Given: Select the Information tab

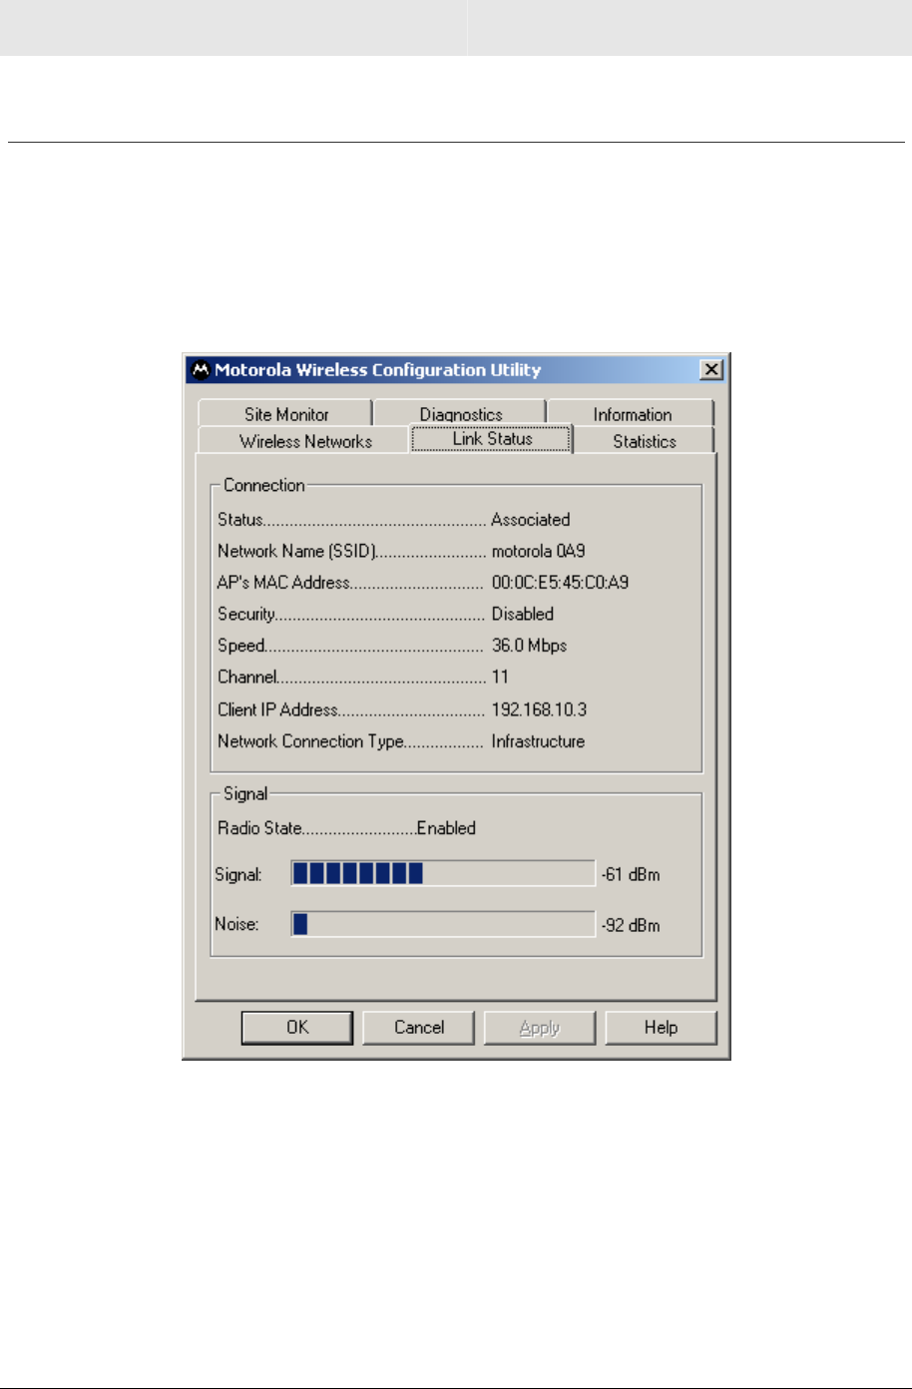Looking at the screenshot, I should pyautogui.click(x=632, y=414).
